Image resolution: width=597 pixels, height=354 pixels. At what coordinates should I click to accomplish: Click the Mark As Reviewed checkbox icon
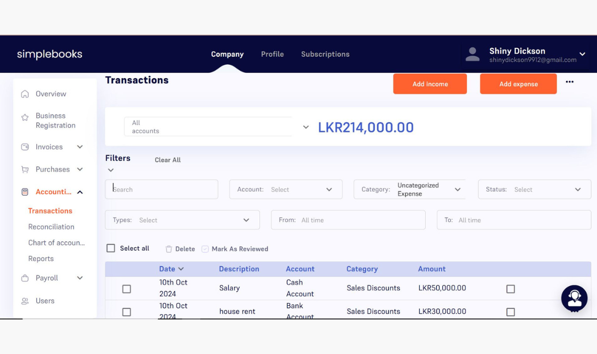pos(205,249)
